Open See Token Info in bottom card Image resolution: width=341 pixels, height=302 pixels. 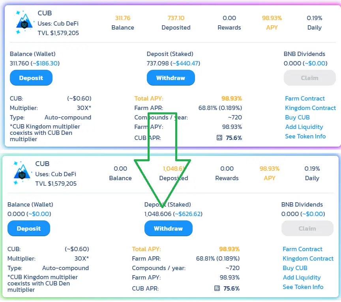(303, 287)
